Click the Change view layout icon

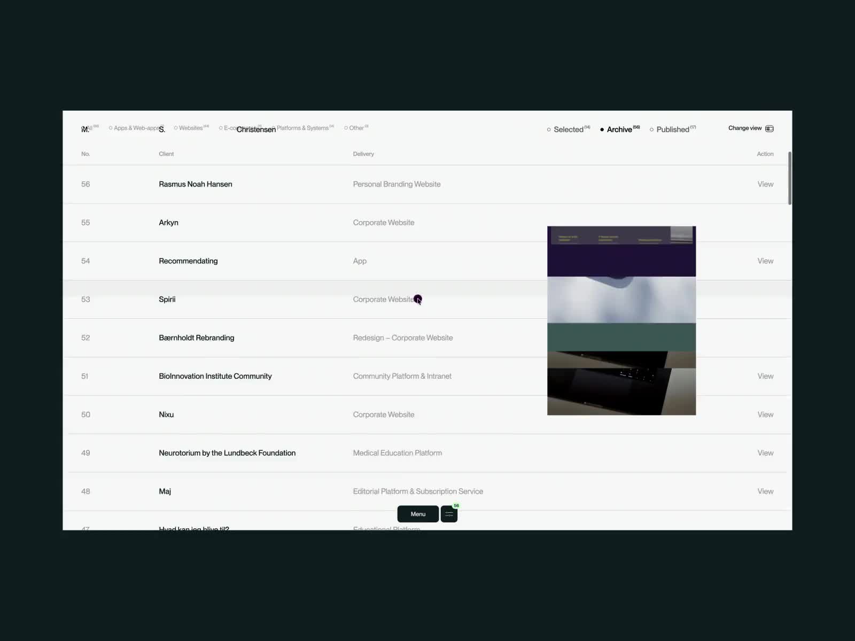point(770,129)
